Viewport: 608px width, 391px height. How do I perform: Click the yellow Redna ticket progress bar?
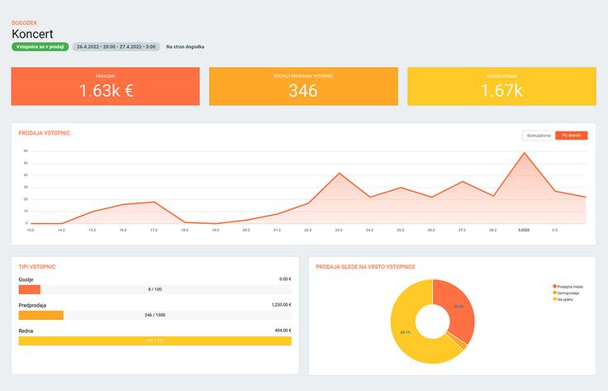click(154, 341)
